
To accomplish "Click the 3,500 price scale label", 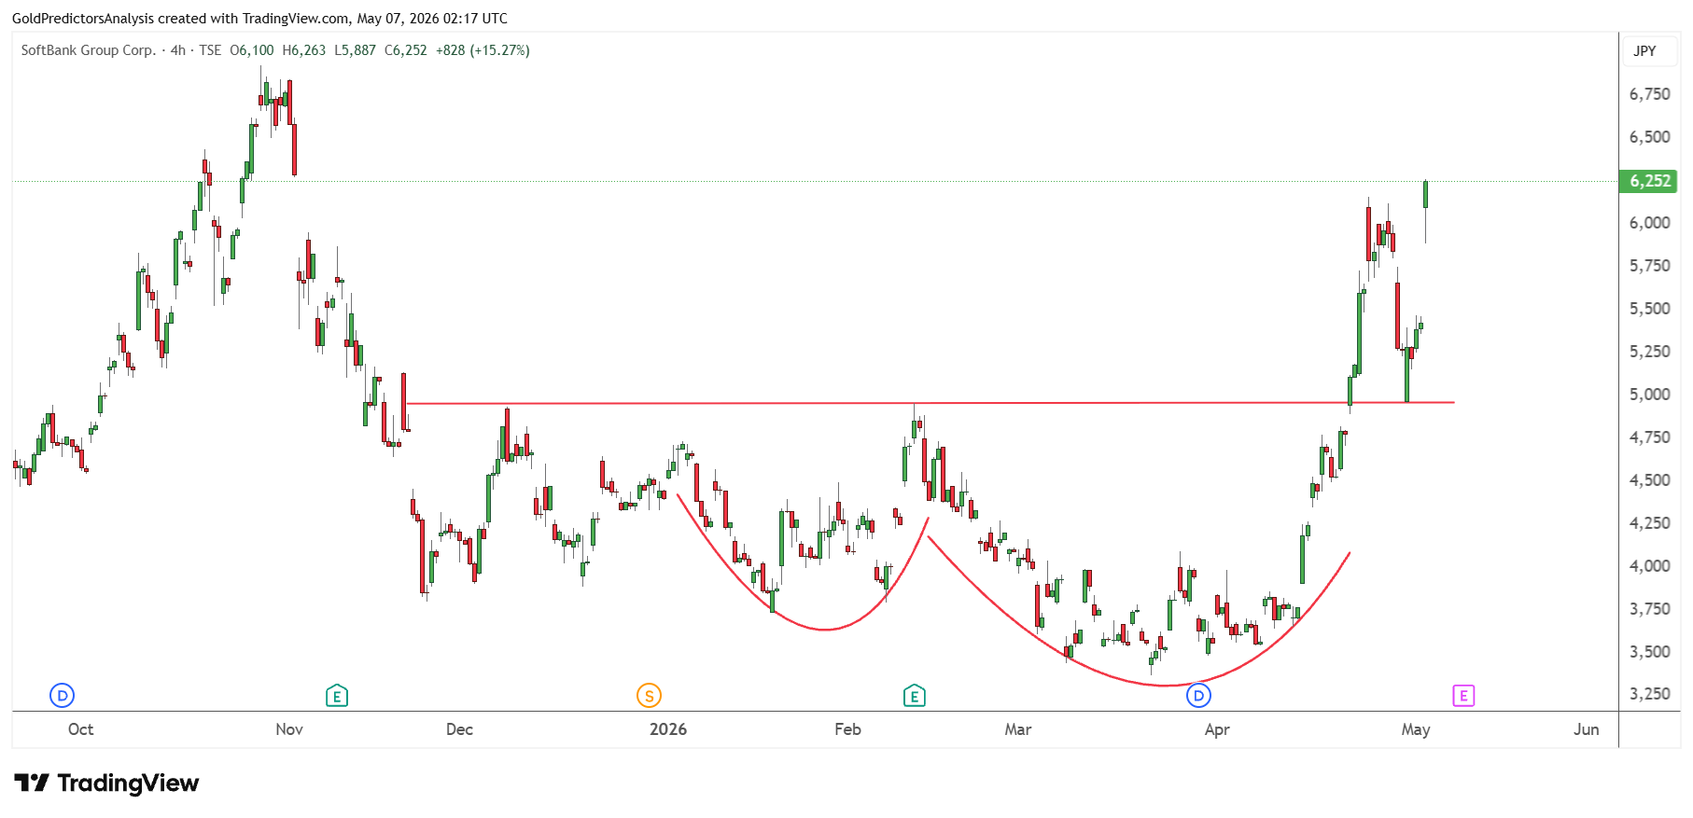I will (1650, 652).
